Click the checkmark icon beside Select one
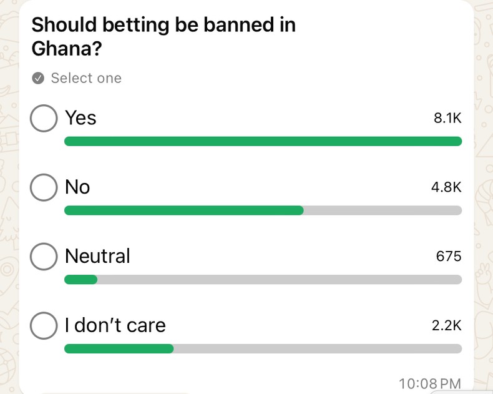Viewport: 493px width, 394px height. point(38,79)
